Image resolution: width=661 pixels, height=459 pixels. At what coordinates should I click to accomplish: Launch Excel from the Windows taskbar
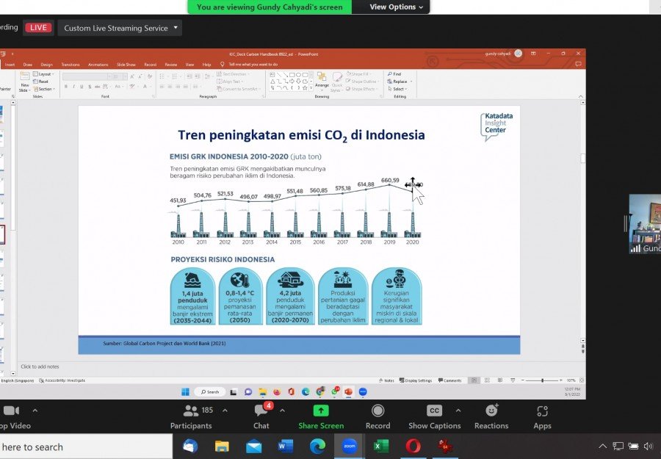pos(381,446)
